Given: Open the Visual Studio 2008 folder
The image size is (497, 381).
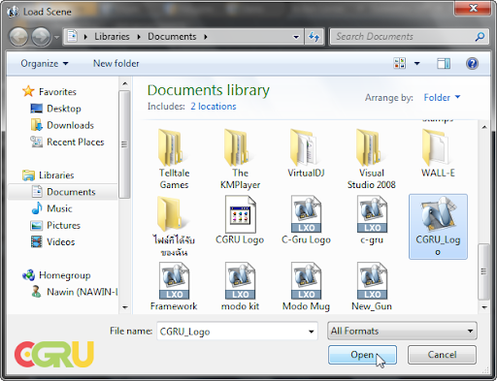Looking at the screenshot, I should [372, 158].
